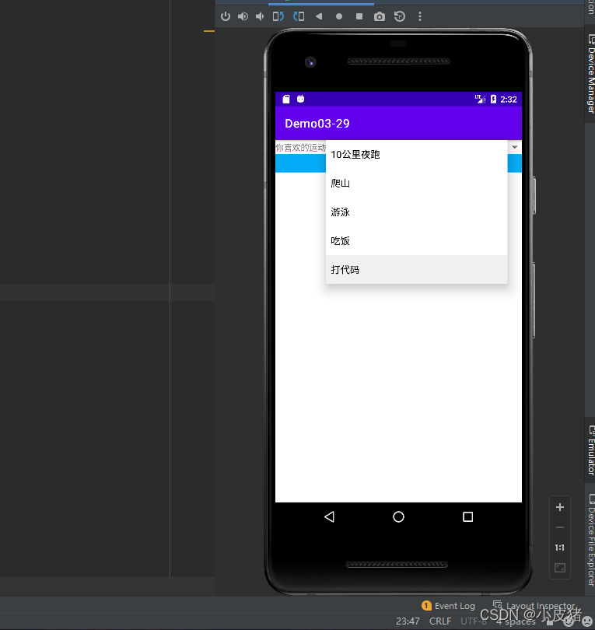Tap the phone's on-screen back button

(x=330, y=516)
